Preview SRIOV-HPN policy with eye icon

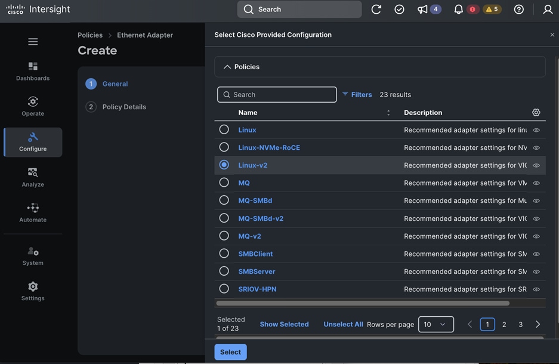point(536,289)
